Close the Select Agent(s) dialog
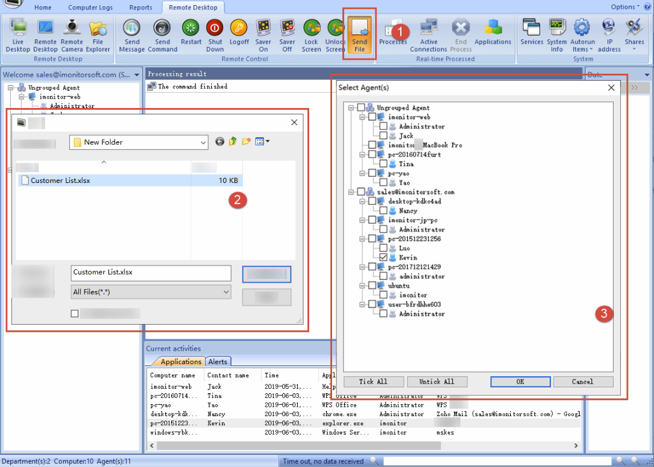This screenshot has width=654, height=467. 611,88
